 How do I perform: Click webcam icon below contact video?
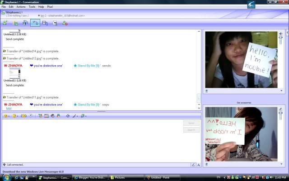point(207,91)
